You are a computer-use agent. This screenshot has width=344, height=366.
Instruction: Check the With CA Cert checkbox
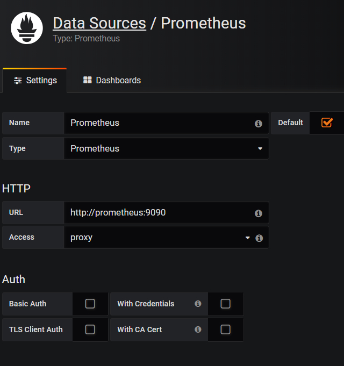pos(226,329)
